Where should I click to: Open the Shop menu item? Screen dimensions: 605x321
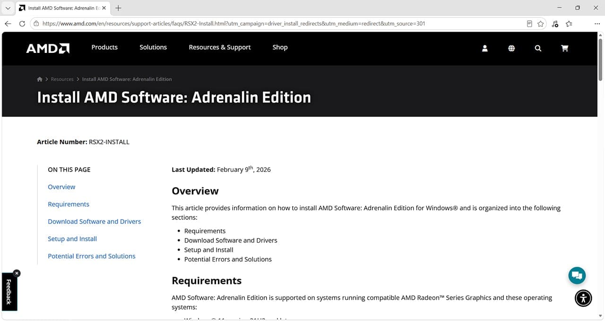click(280, 47)
